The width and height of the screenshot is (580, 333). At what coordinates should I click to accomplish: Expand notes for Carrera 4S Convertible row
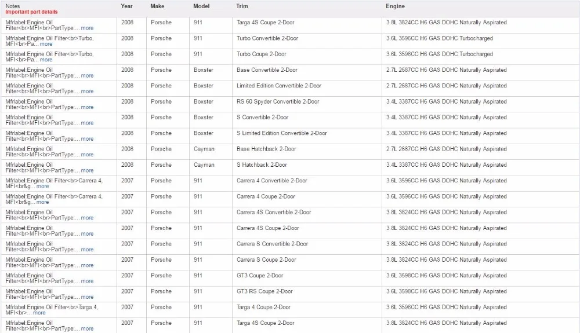[x=87, y=218]
